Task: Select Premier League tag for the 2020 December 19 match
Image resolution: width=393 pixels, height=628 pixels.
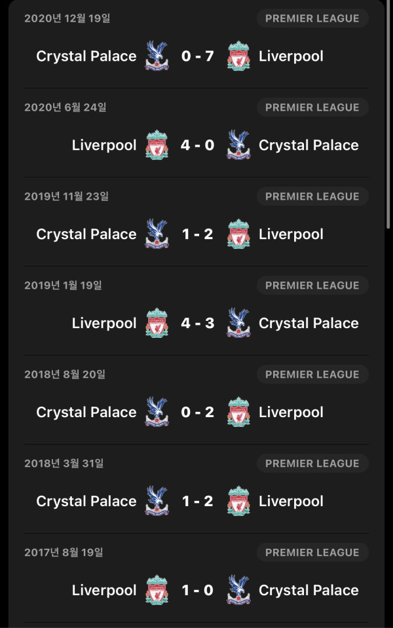Action: 312,18
